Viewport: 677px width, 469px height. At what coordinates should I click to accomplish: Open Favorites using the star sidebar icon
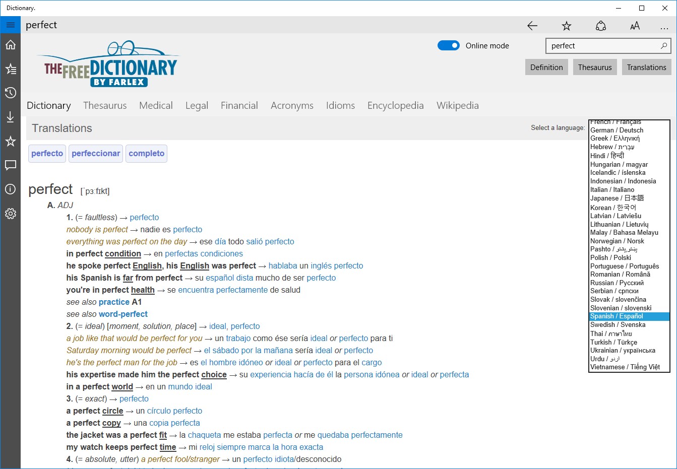[10, 141]
